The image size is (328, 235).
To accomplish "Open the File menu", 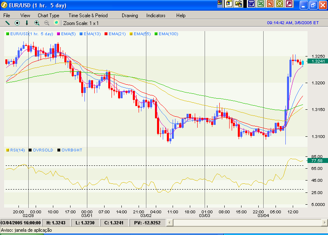I will tap(7, 16).
